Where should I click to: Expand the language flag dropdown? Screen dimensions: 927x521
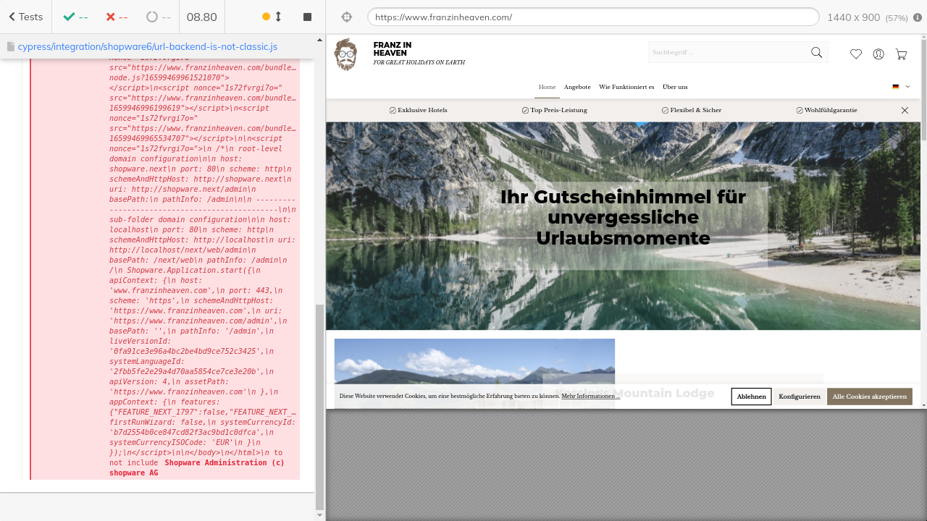[901, 87]
